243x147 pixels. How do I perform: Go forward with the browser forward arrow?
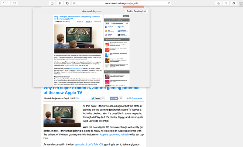[8, 3]
